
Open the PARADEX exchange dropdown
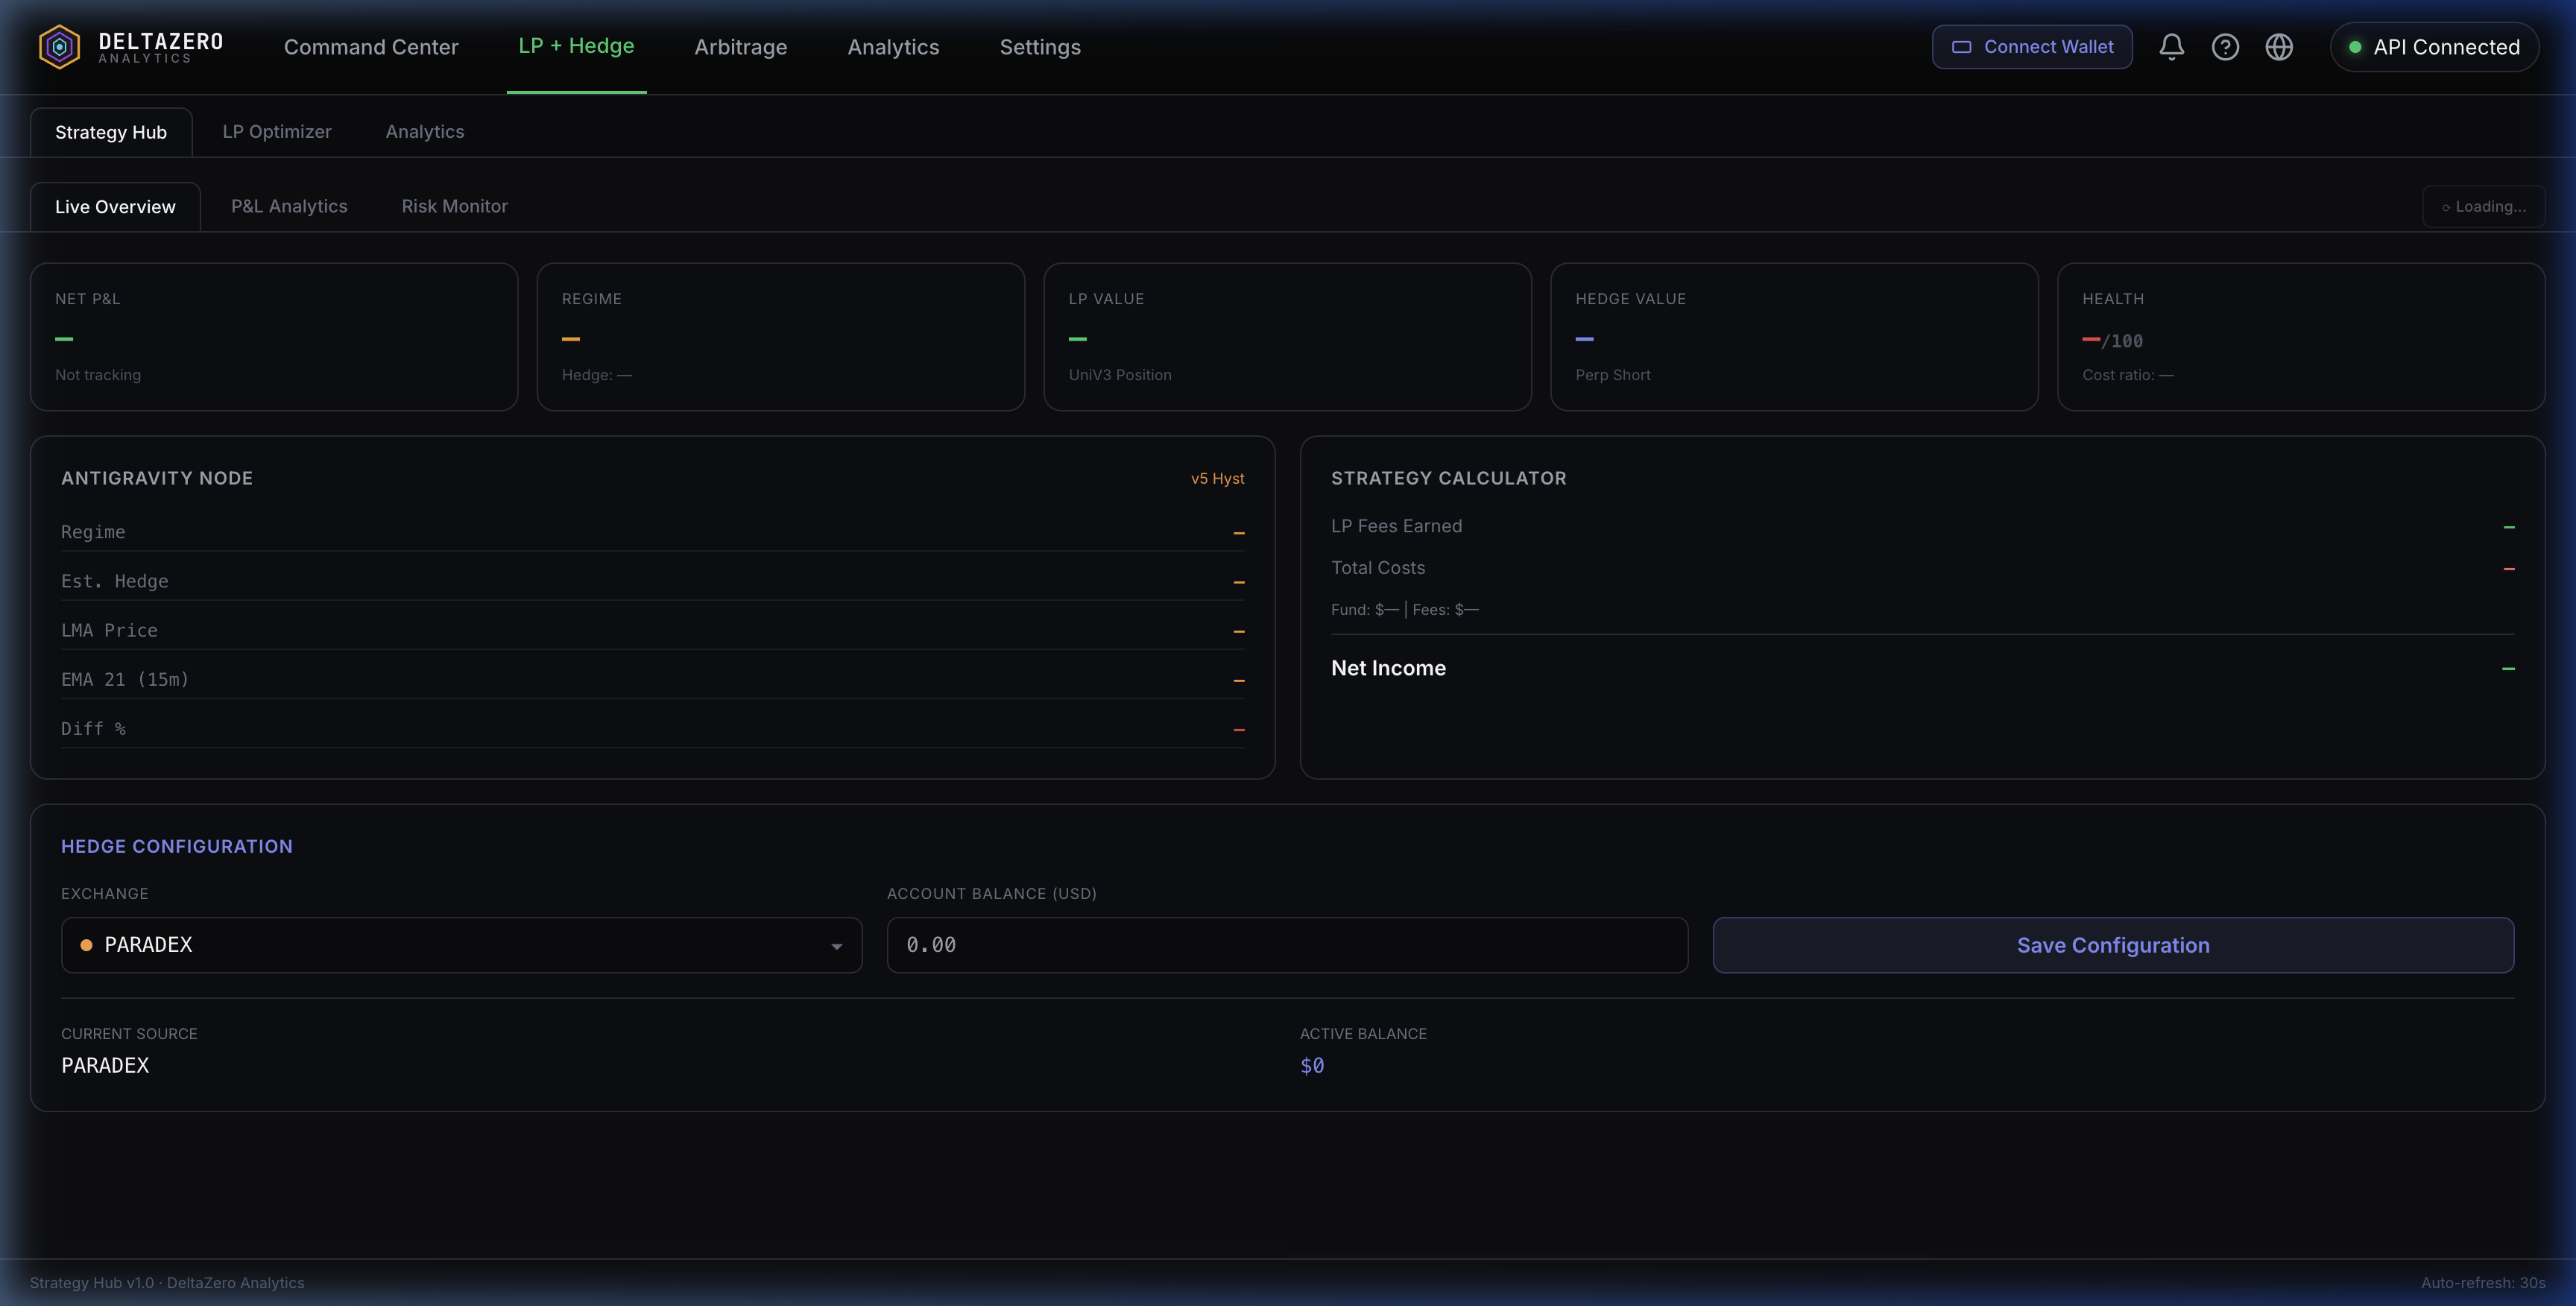[460, 944]
